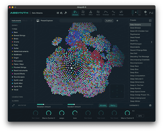The image size is (163, 132).
Task: Click the Macro Control 8 knob
Action: pyautogui.click(x=127, y=113)
